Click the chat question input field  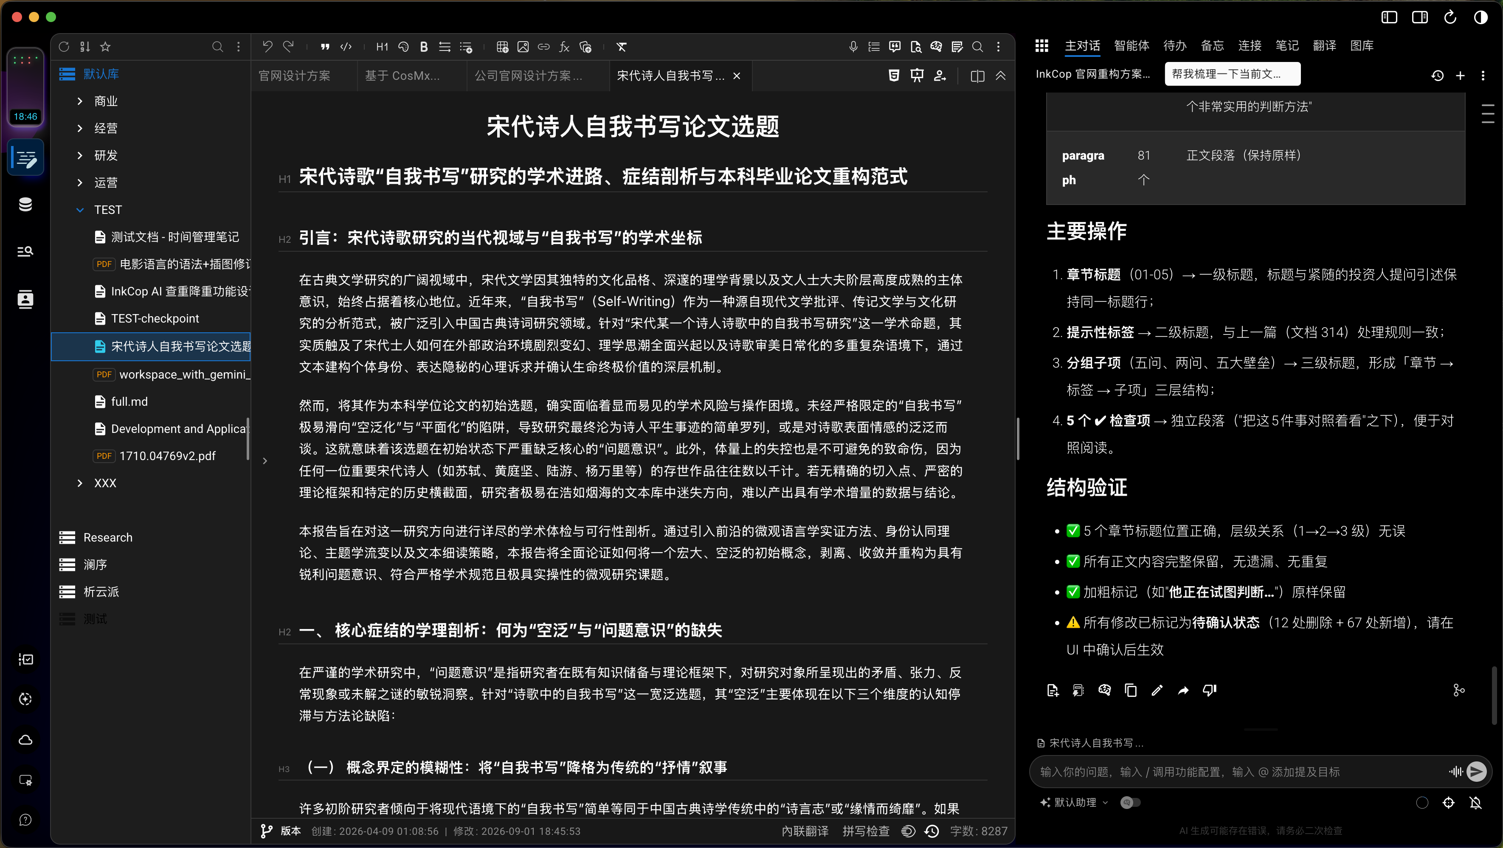[x=1240, y=772]
